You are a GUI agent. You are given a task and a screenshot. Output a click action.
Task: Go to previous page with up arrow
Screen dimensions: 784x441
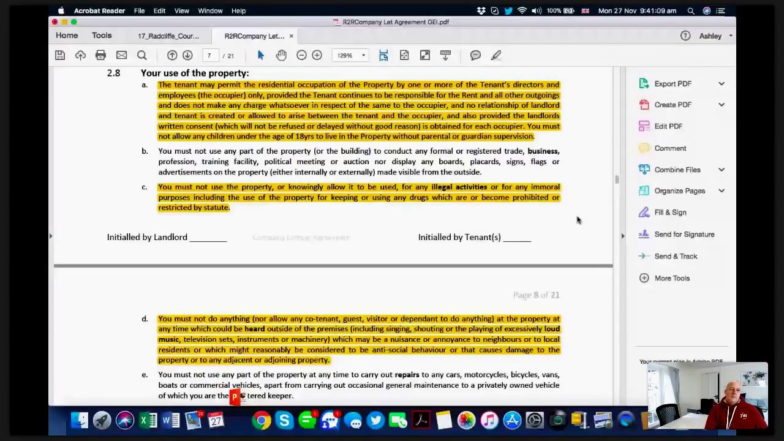172,56
